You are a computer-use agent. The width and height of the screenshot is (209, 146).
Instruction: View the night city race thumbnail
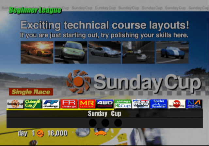coord(138,52)
